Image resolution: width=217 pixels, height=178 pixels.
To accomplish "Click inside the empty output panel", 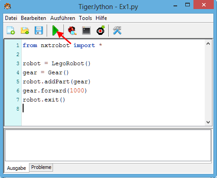I will click(x=108, y=145).
